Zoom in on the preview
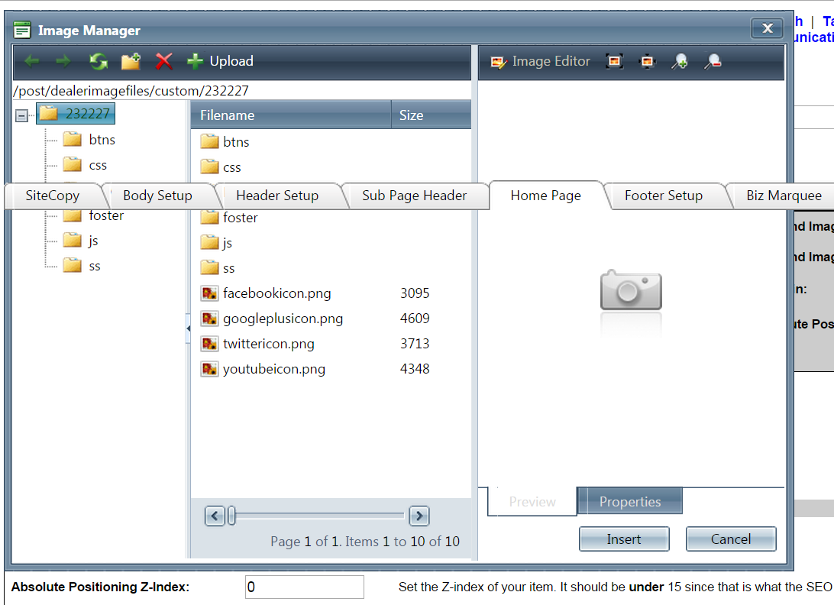834x605 pixels. (x=679, y=62)
